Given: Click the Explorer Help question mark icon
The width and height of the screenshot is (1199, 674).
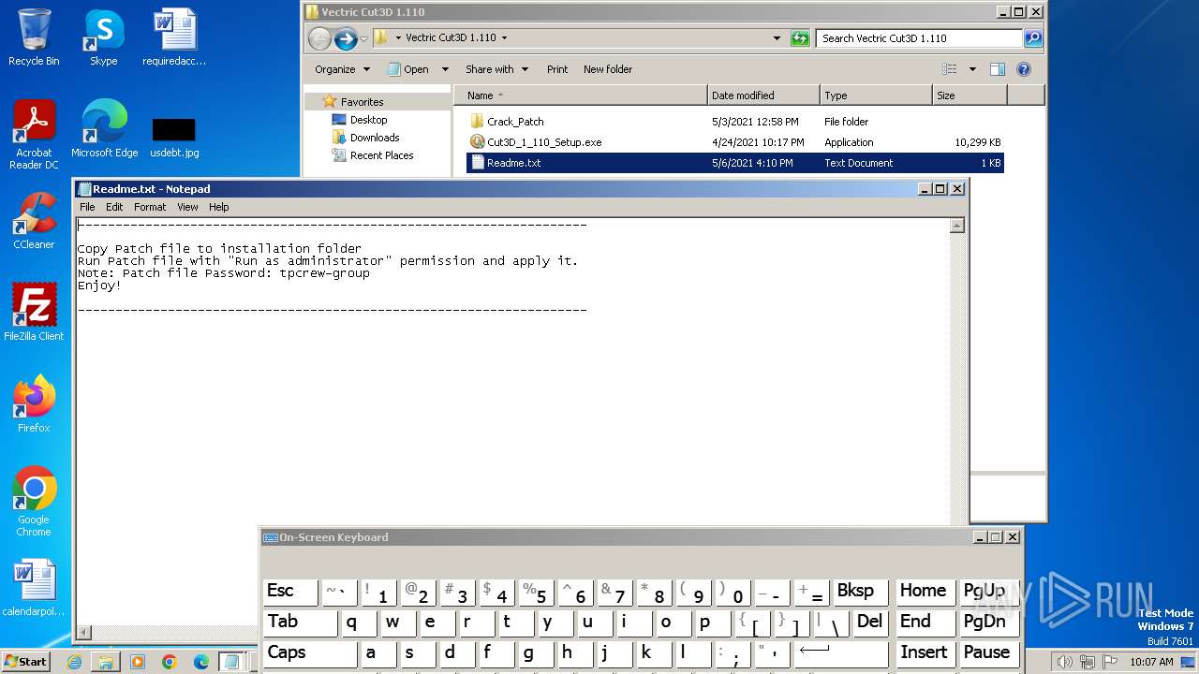Looking at the screenshot, I should tap(1024, 69).
